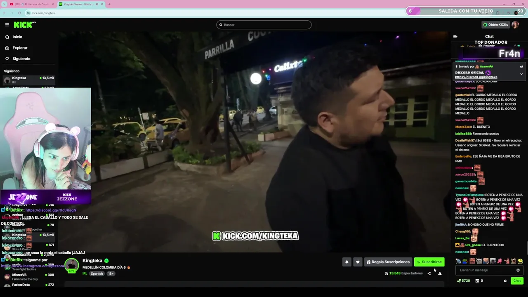The height and width of the screenshot is (297, 528).
Task: Open the tab search dropdown arrow
Action: coord(4,4)
